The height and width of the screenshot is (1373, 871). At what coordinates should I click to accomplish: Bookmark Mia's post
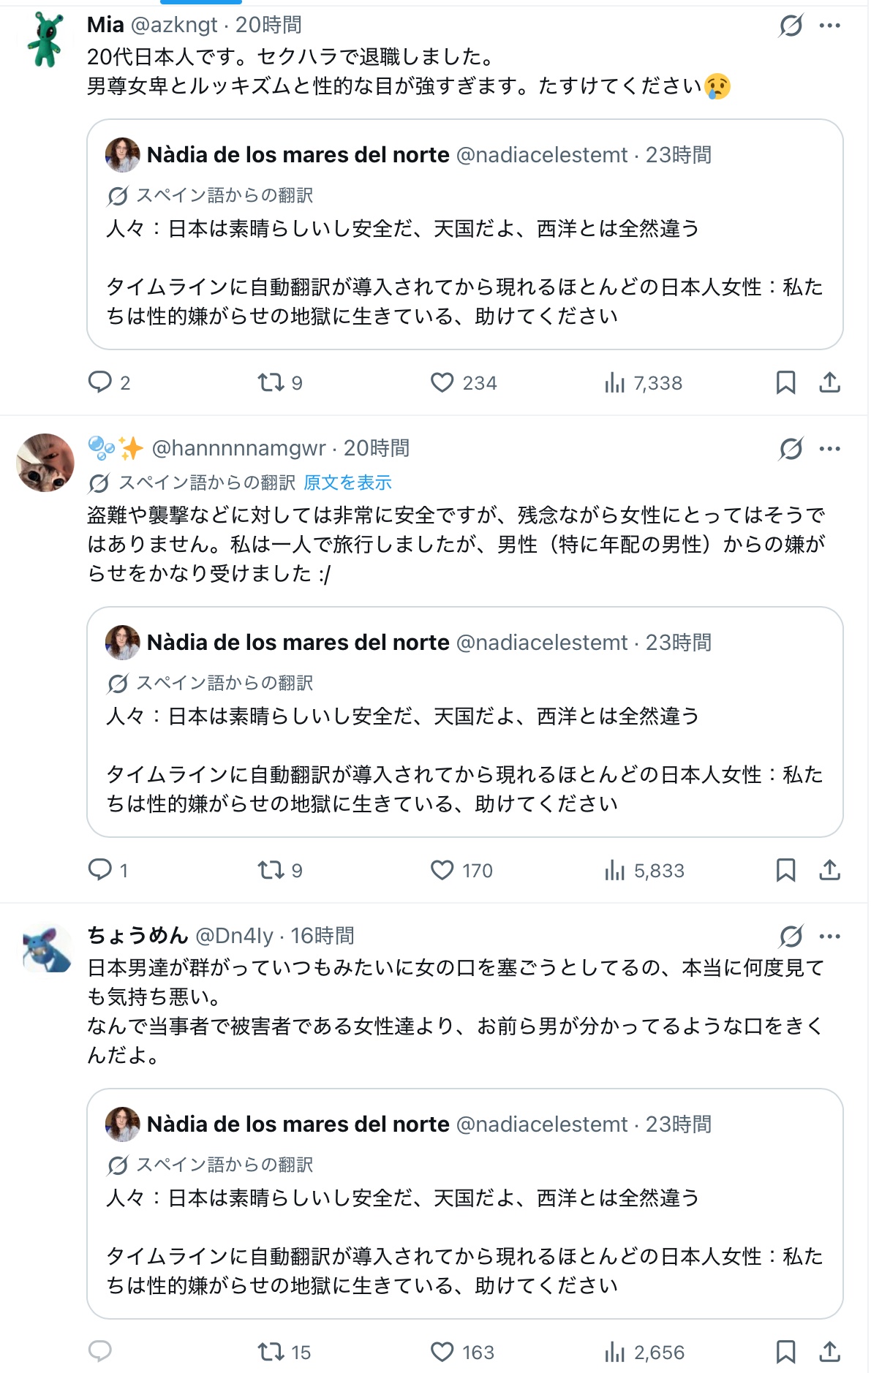click(x=785, y=382)
